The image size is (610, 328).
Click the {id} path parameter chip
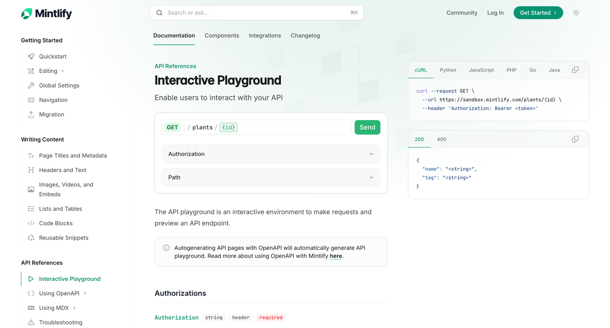coord(229,127)
